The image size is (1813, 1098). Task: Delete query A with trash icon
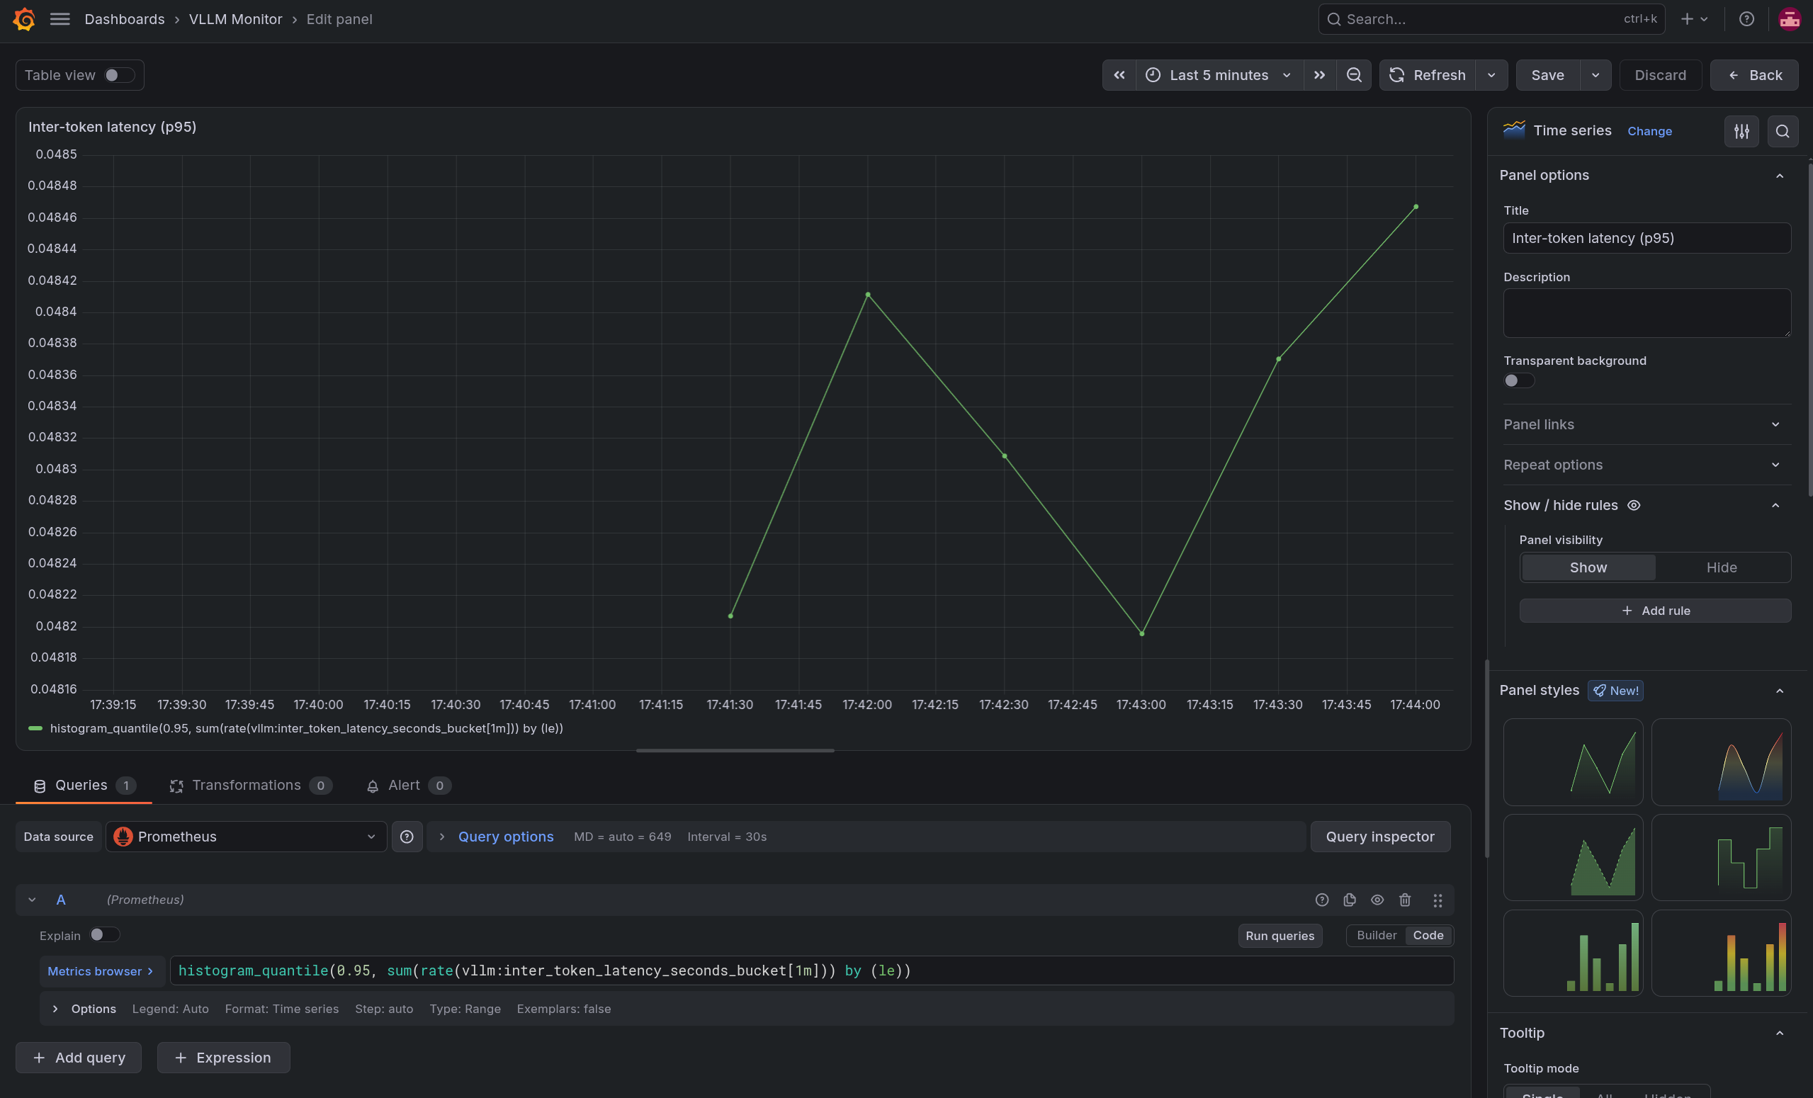[1405, 900]
